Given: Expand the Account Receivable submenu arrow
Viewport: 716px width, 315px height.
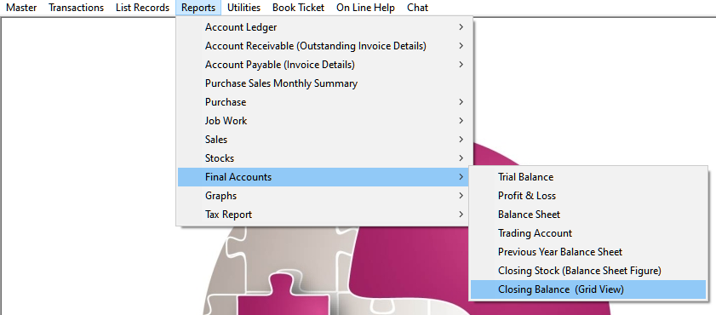Looking at the screenshot, I should tap(461, 46).
